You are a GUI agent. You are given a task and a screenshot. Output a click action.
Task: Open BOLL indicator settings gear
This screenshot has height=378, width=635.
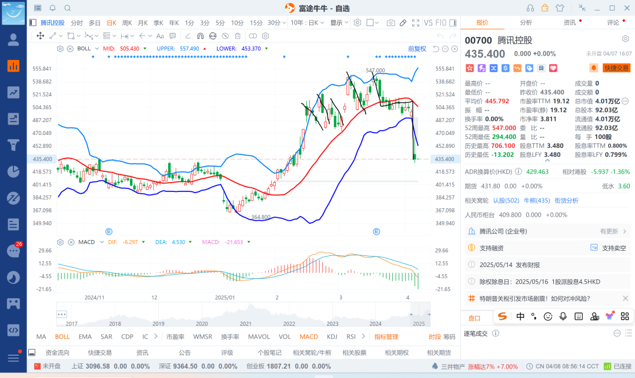60,49
